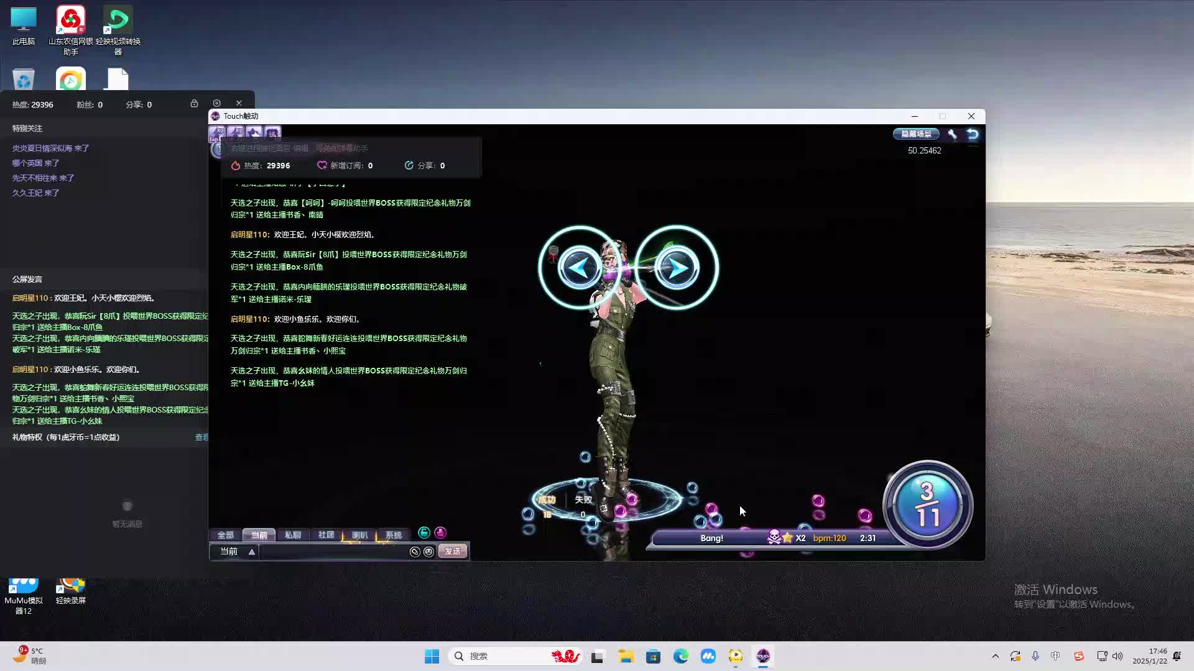Toggle 隐藏场景 hide scene button

pos(916,134)
